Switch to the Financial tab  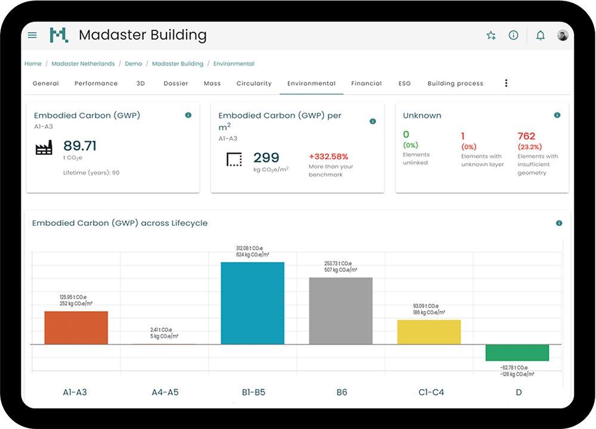pos(367,83)
